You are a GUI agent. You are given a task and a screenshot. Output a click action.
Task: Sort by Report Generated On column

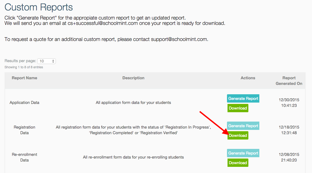289,81
